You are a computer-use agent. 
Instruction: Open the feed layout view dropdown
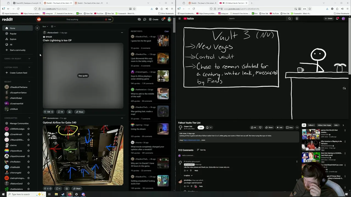click(x=53, y=27)
